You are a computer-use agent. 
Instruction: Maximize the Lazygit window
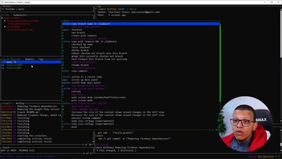(272, 2)
